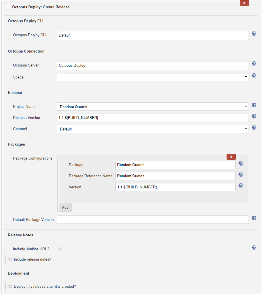Open the Project Name dropdown
The height and width of the screenshot is (294, 262).
tap(153, 107)
